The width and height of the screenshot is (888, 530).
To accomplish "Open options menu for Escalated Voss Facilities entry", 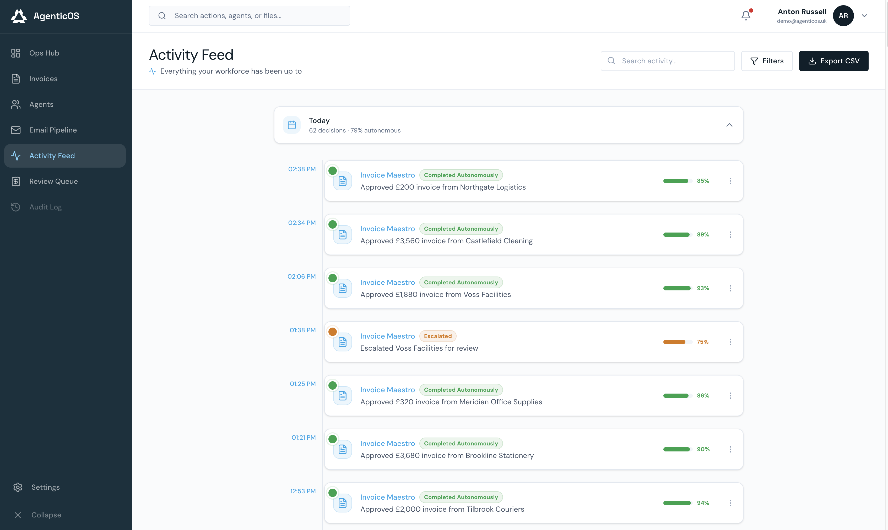I will pos(730,342).
